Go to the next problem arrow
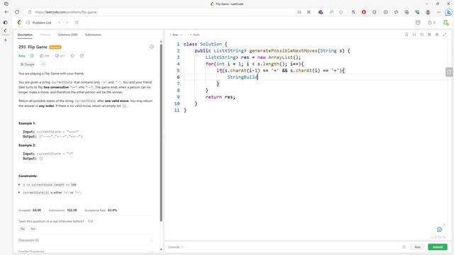This screenshot has width=454, height=255. click(x=67, y=23)
